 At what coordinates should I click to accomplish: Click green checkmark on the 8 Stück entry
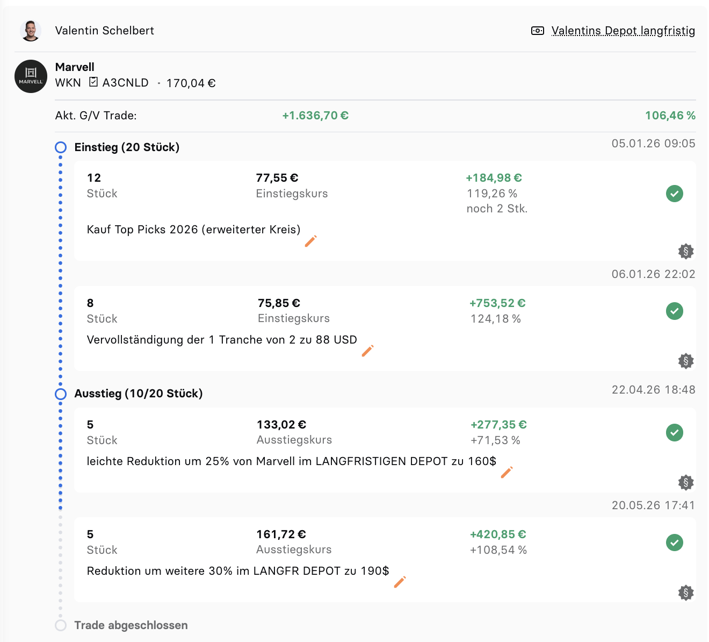(675, 311)
